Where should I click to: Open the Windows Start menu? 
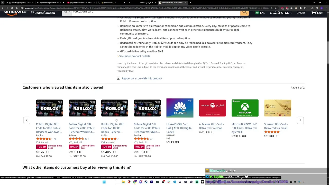(x=104, y=182)
